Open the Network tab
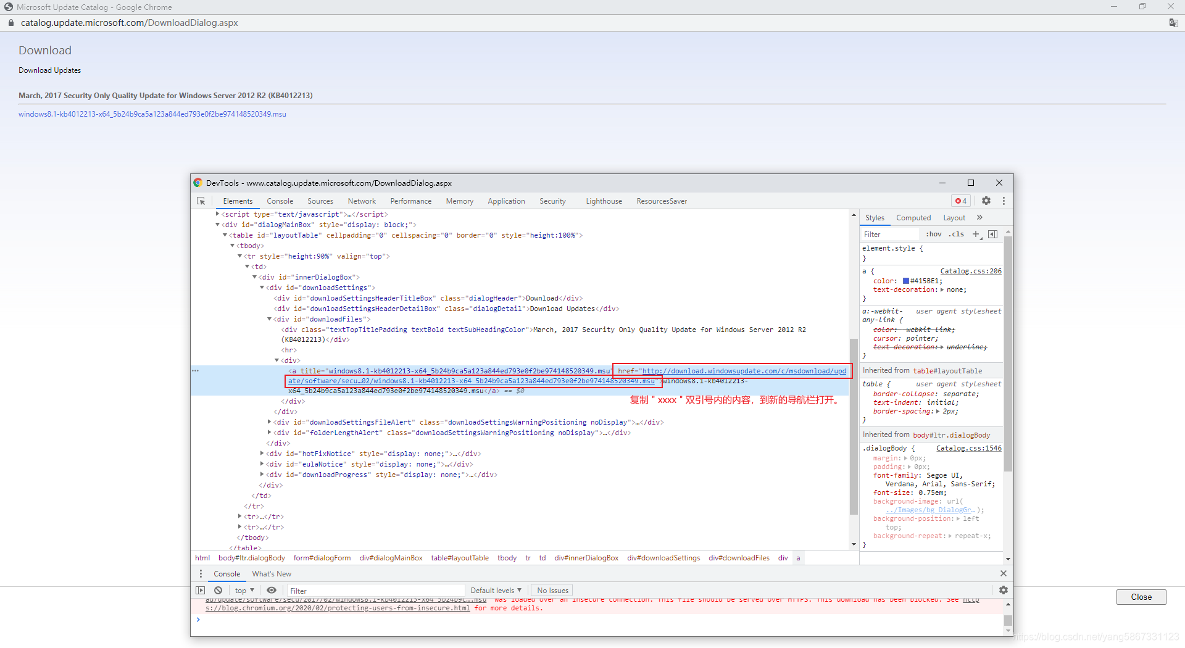This screenshot has height=648, width=1185. click(362, 201)
